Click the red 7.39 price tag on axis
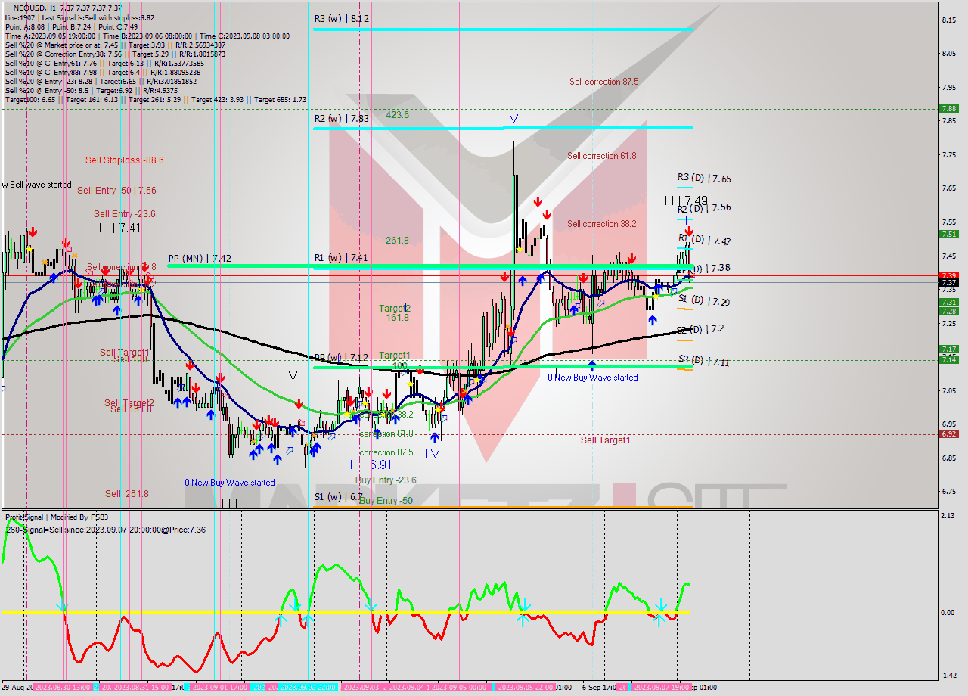968x696 pixels. pyautogui.click(x=948, y=275)
